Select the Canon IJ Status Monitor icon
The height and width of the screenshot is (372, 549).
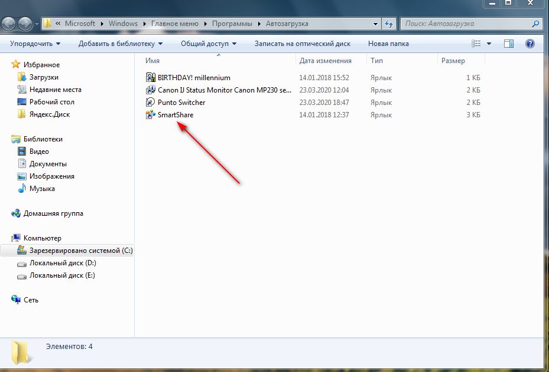pos(150,90)
